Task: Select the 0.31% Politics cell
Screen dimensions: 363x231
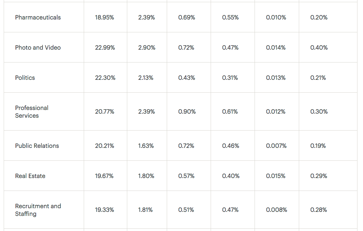Action: point(230,78)
